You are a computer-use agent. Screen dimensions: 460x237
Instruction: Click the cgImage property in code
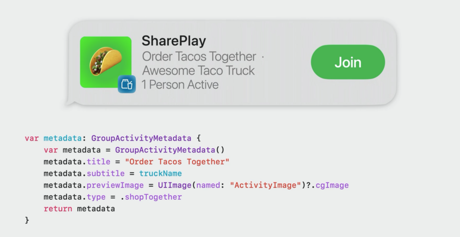pyautogui.click(x=332, y=185)
